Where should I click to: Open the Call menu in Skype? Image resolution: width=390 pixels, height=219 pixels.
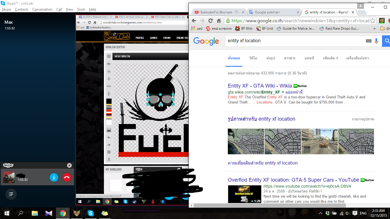click(x=59, y=9)
